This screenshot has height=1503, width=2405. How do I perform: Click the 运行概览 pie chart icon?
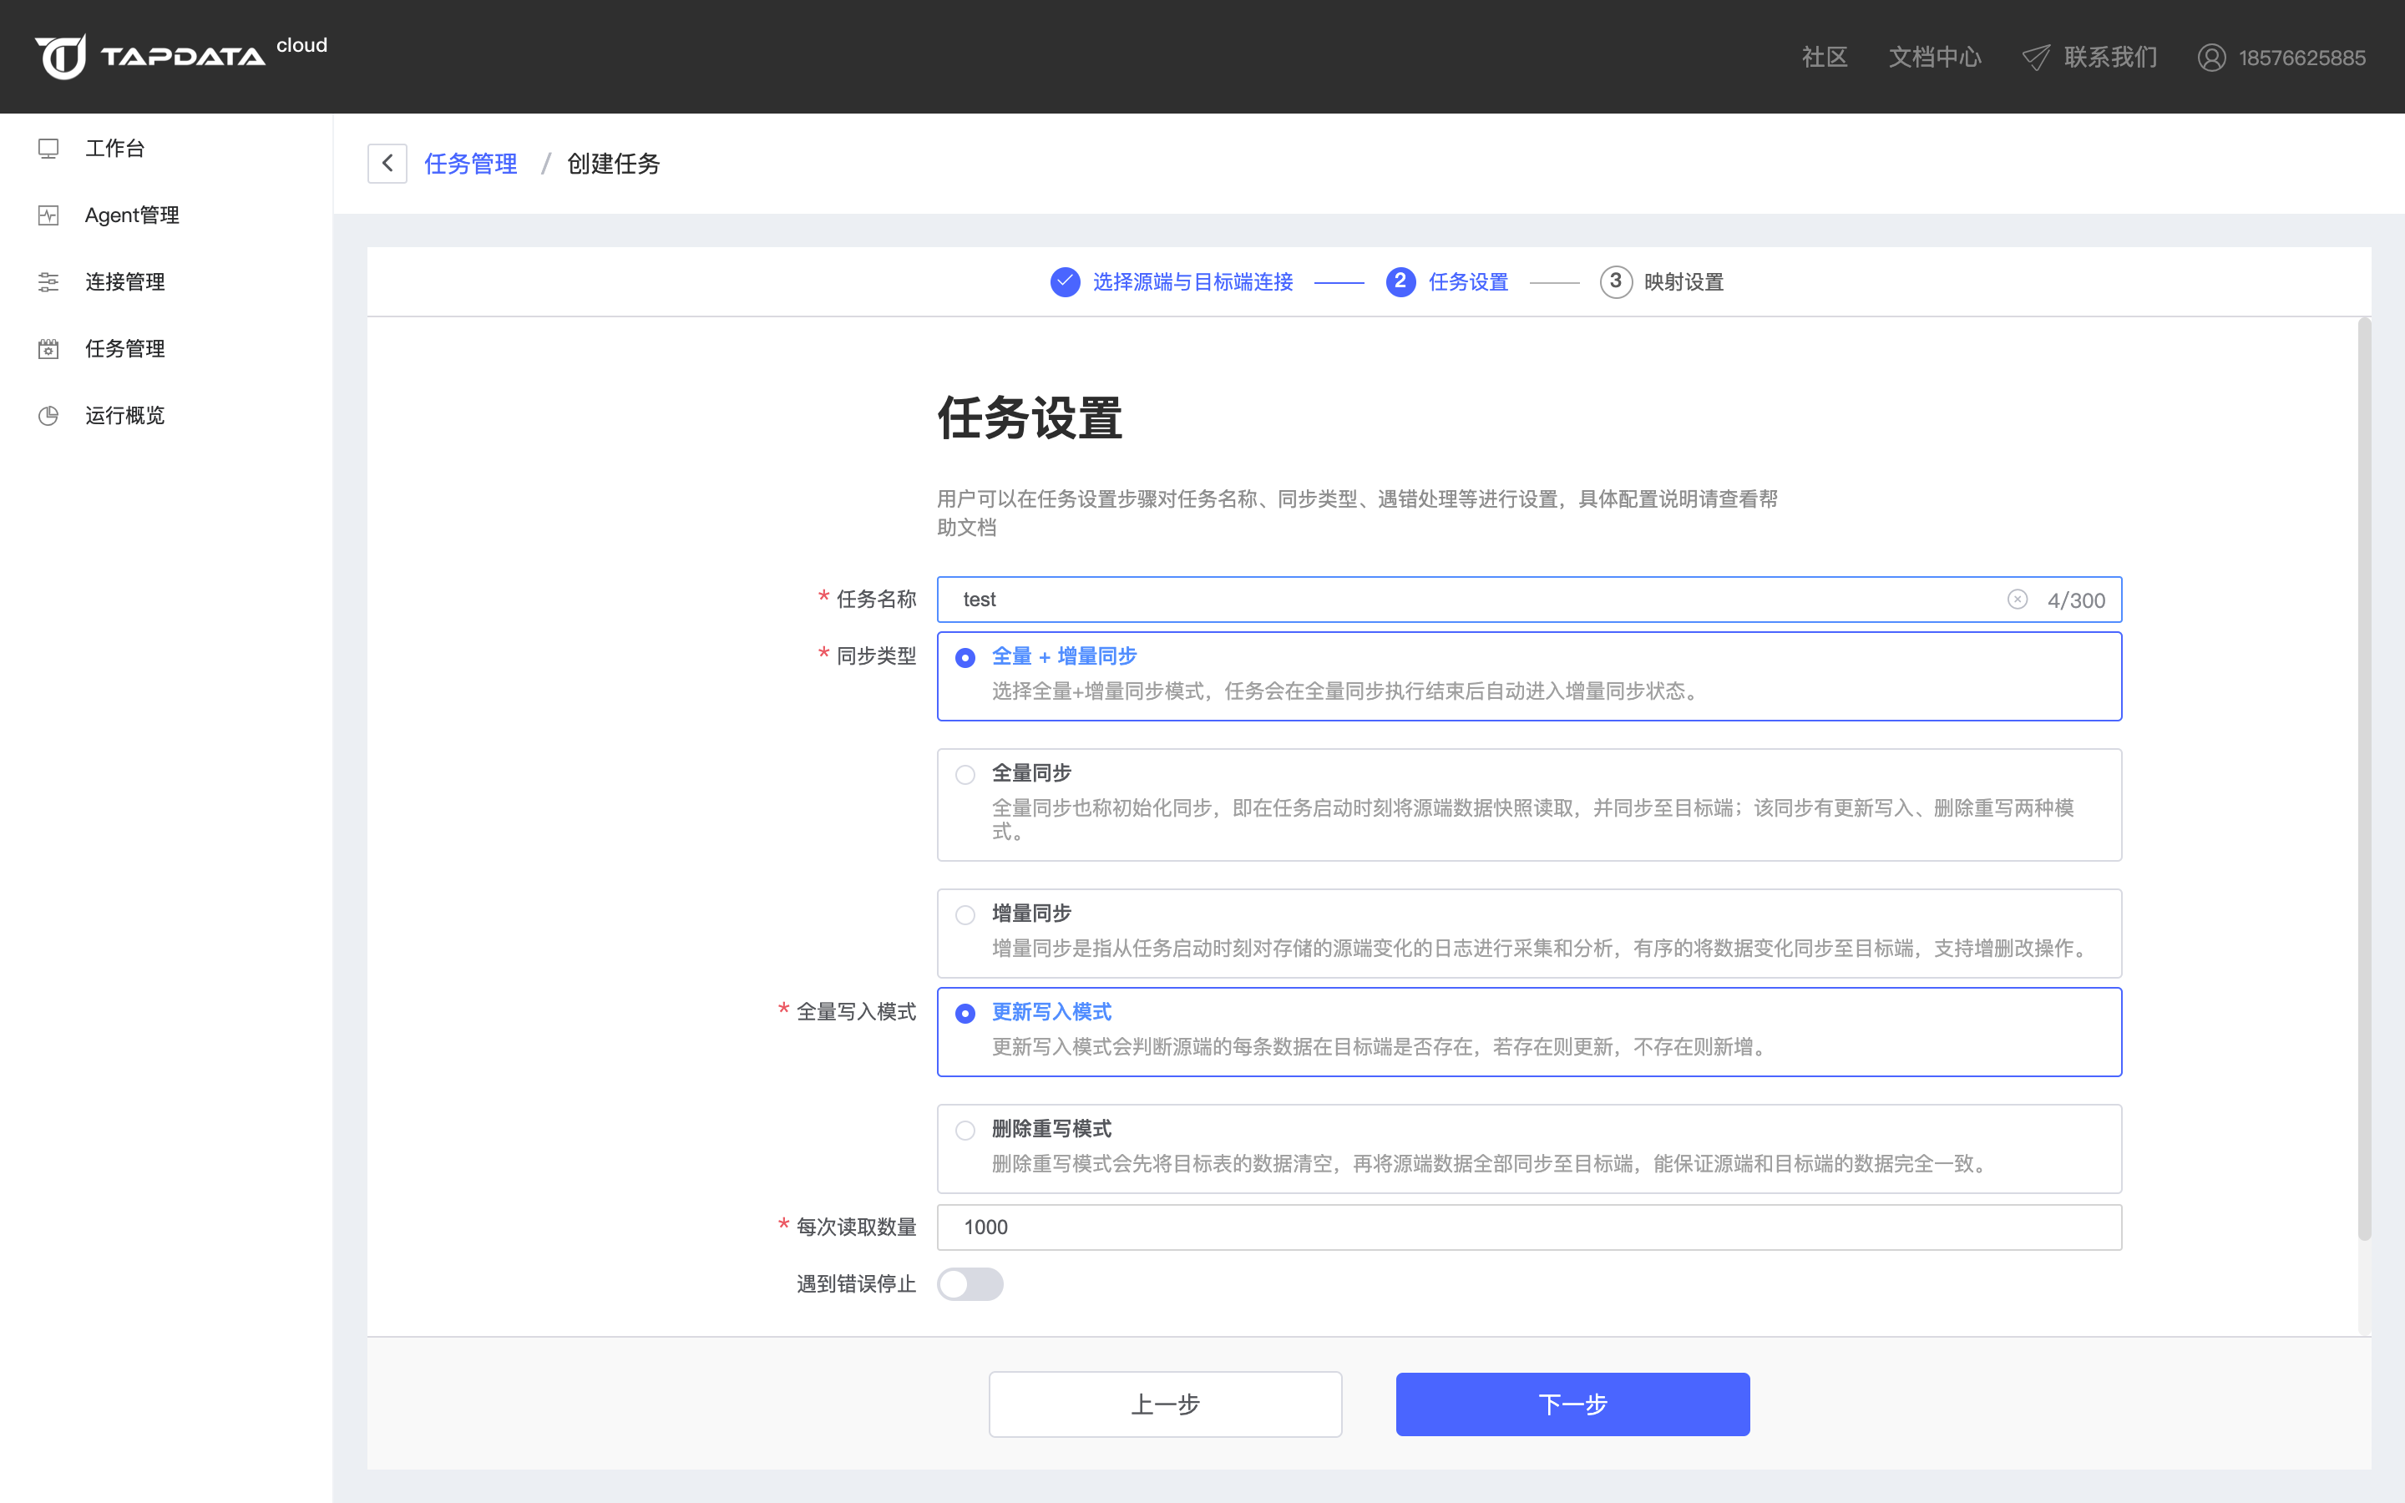(48, 416)
